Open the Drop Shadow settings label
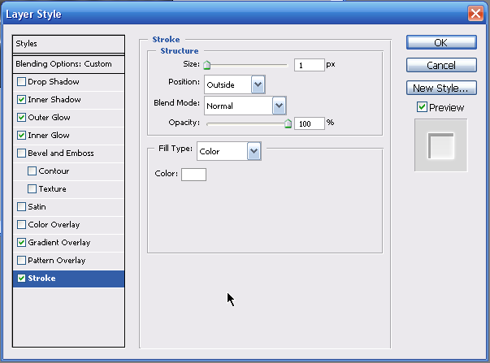 point(54,82)
